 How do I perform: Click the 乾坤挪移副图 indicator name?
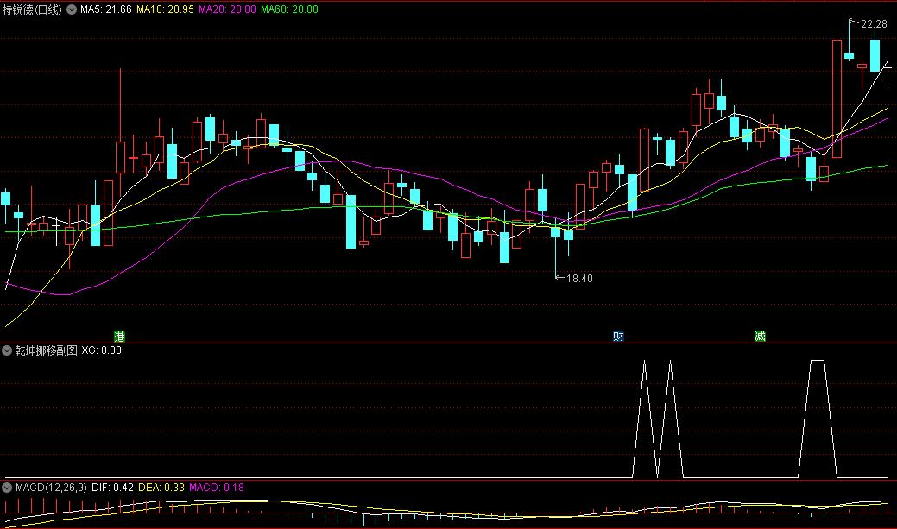coord(46,350)
